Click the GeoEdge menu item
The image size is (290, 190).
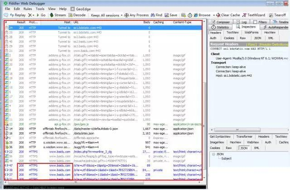(81, 9)
